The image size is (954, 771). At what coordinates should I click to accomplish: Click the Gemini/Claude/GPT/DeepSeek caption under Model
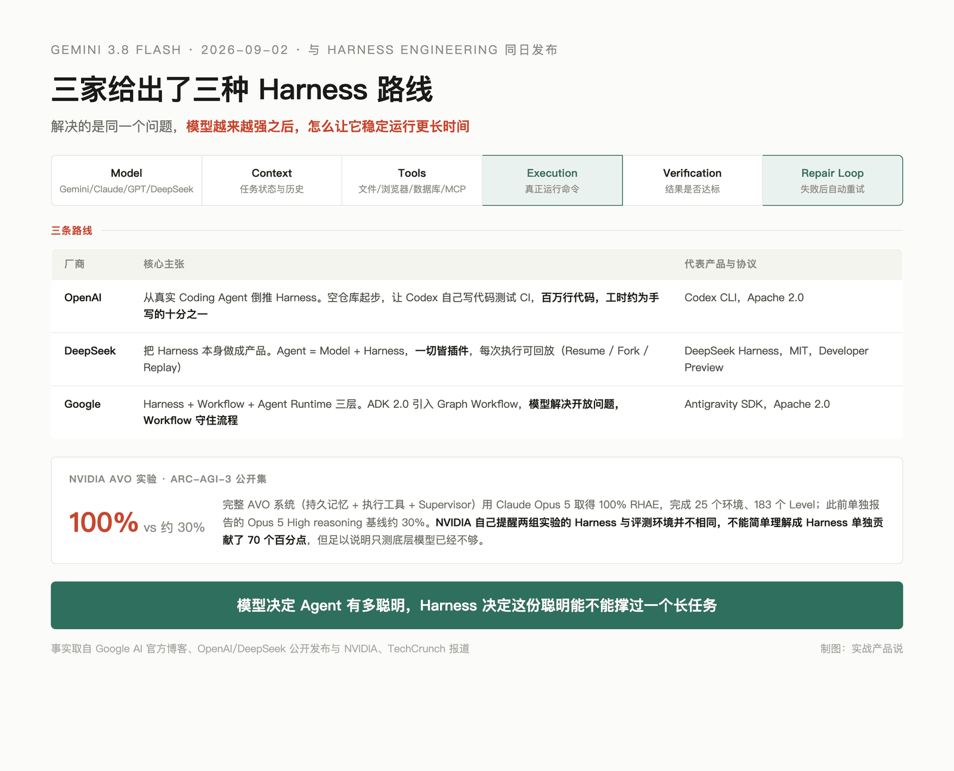pos(126,189)
